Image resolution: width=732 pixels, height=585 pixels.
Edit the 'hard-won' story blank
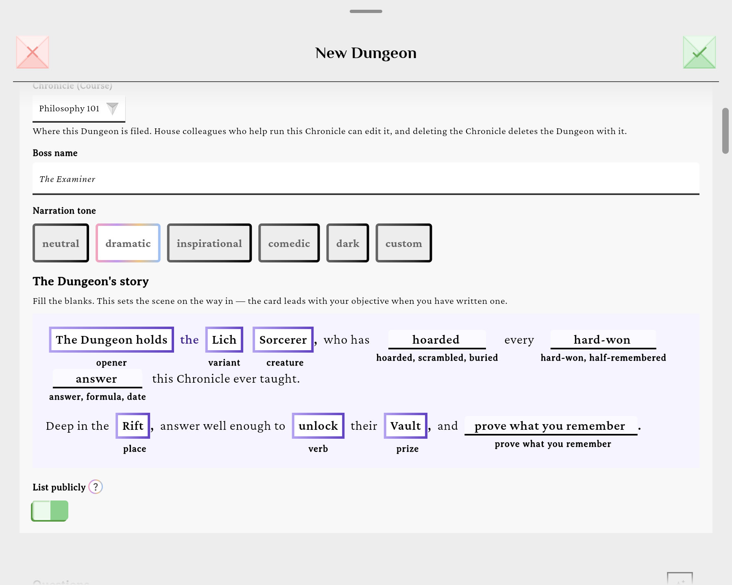(603, 340)
